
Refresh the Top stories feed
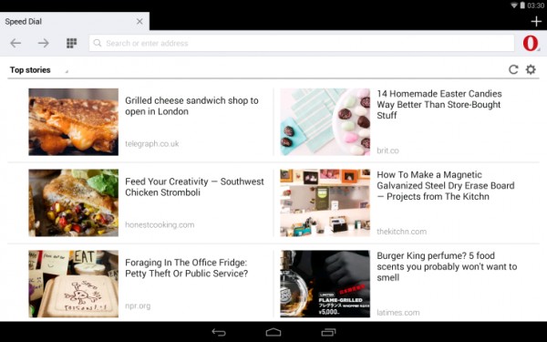513,69
